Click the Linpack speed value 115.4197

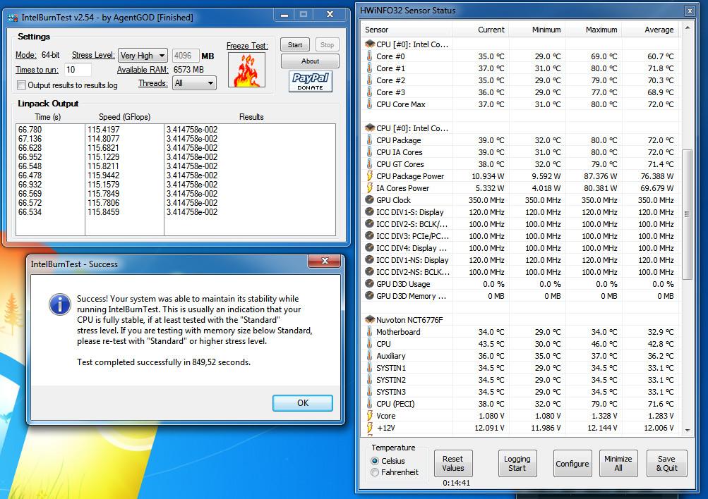click(x=103, y=130)
